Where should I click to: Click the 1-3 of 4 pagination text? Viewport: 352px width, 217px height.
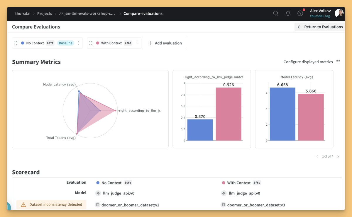coord(328,156)
